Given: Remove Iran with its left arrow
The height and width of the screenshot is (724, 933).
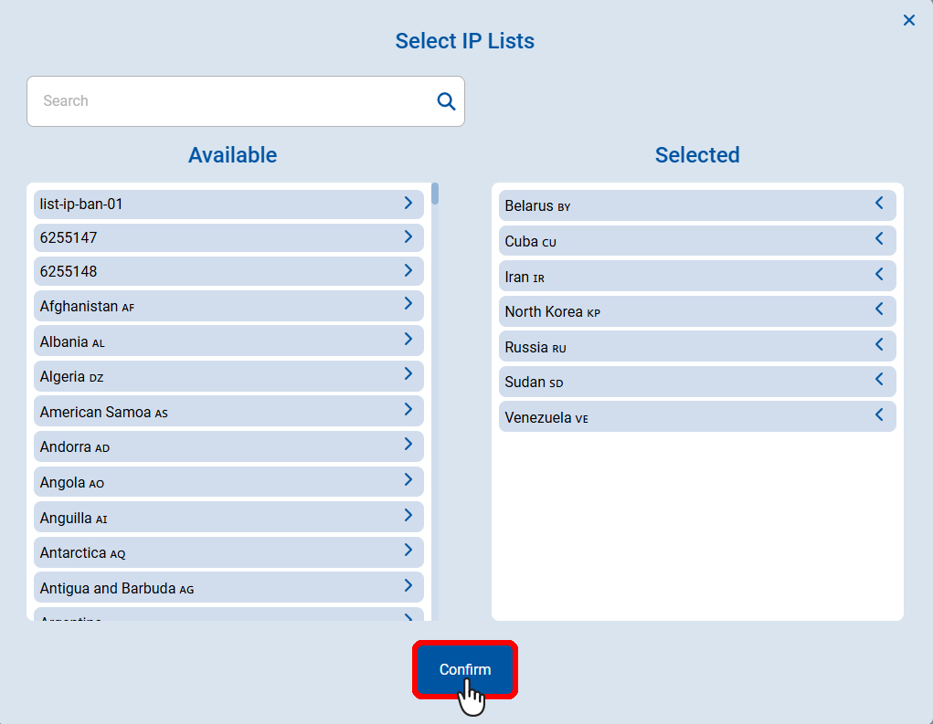Looking at the screenshot, I should pyautogui.click(x=879, y=273).
